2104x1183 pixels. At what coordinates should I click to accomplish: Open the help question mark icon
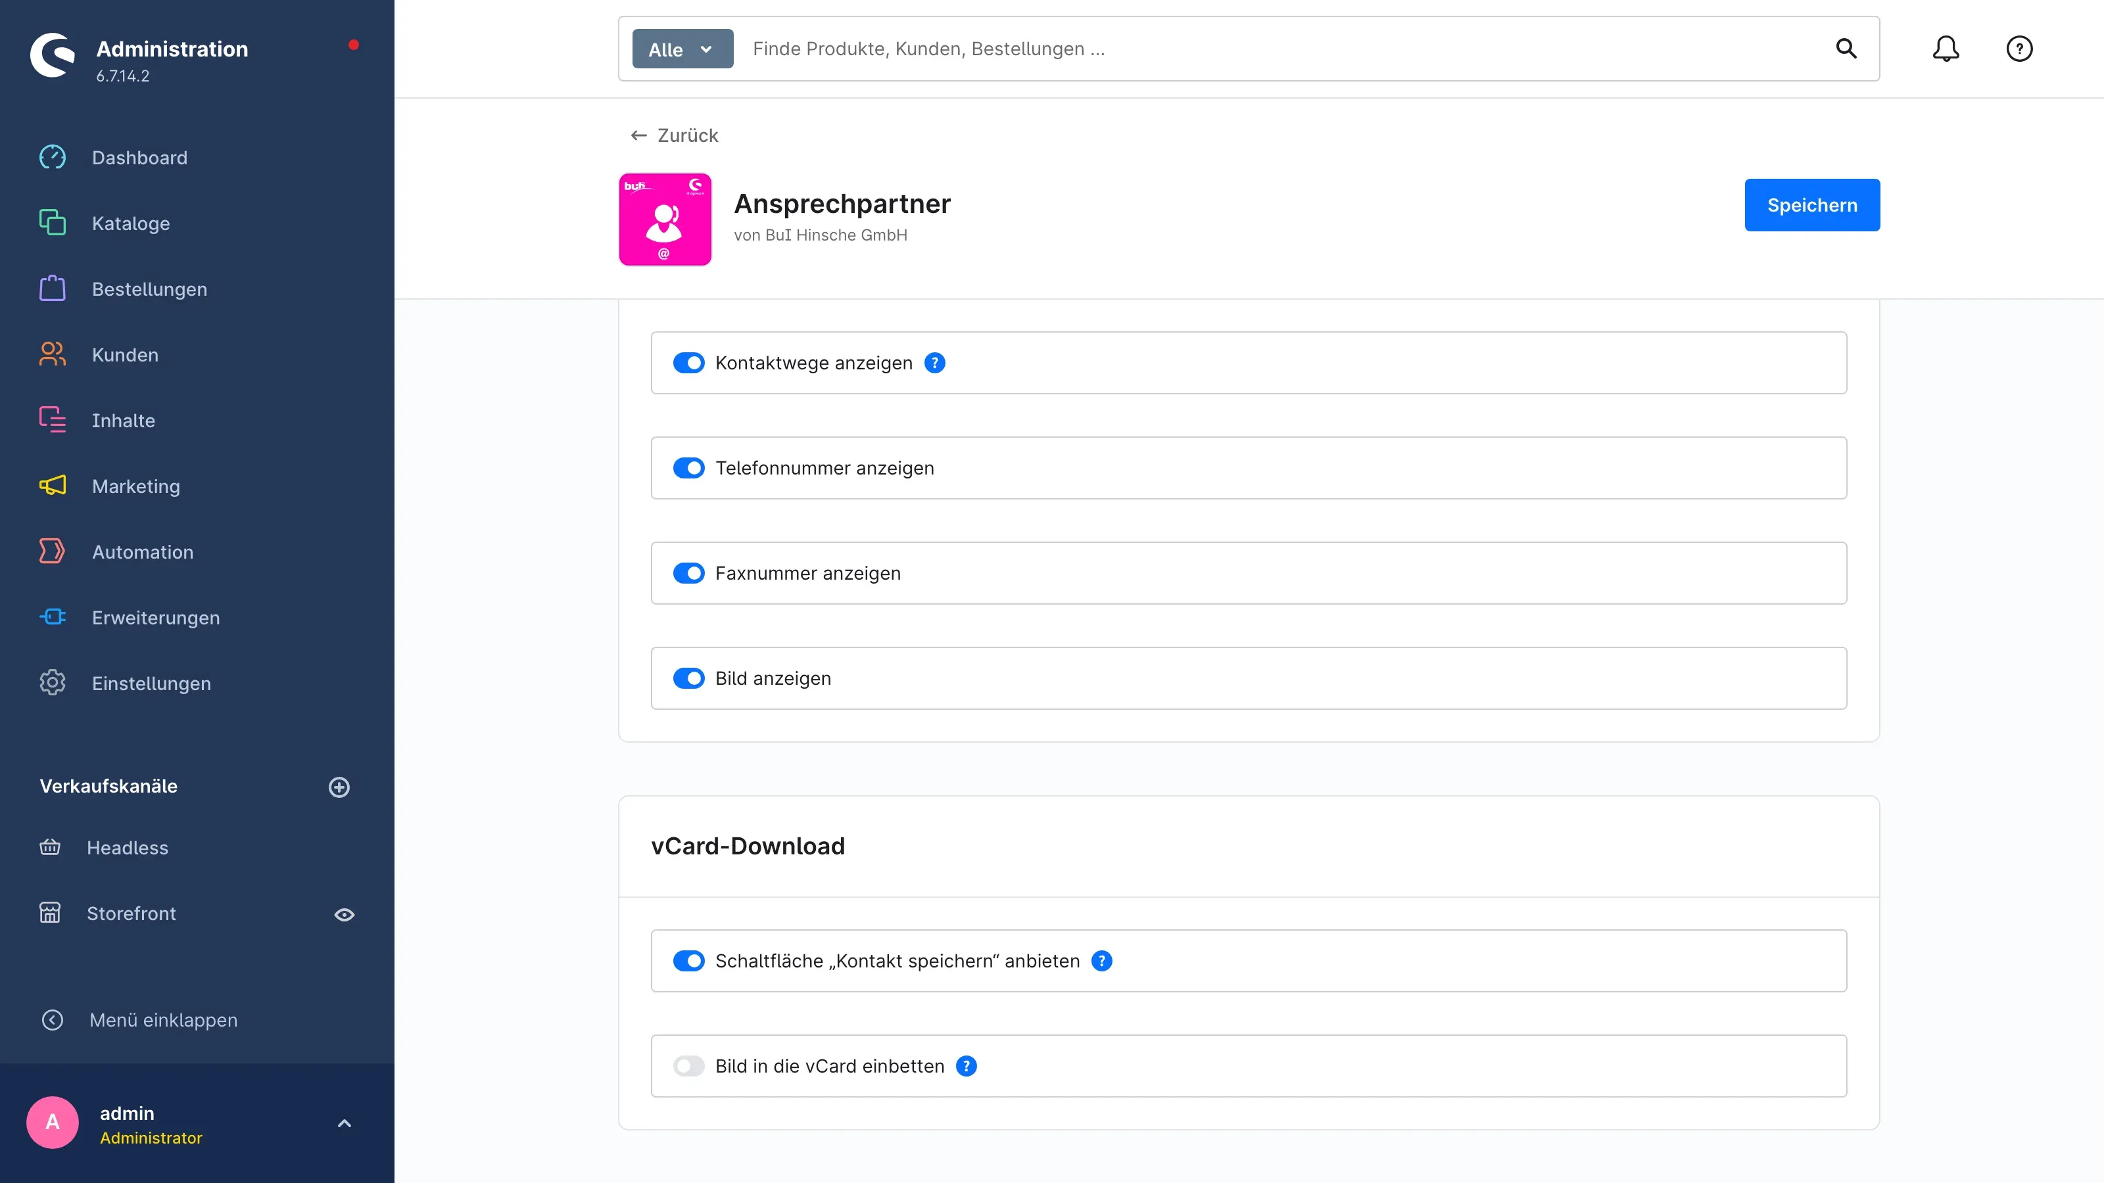(2019, 49)
